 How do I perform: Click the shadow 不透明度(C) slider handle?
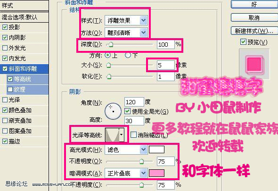(141, 185)
